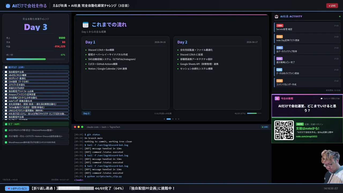Toggle the 完了 (46件) green checkbox
Screen dimensions: 343x193
6,124
